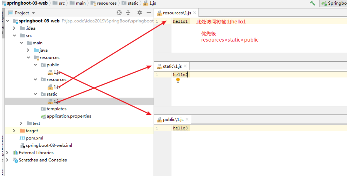Image resolution: width=359 pixels, height=179 pixels.
Task: Click hello2 text in static editor
Action: pyautogui.click(x=180, y=75)
